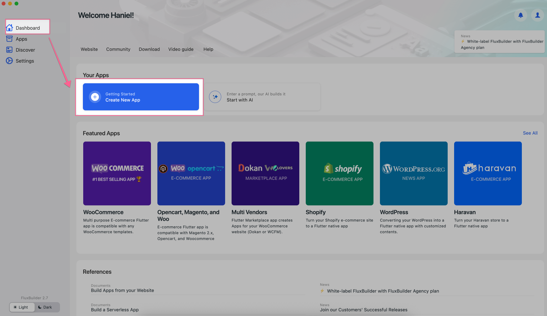Screen dimensions: 547x316
Task: Select the Shopify app thumbnail
Action: pyautogui.click(x=340, y=173)
